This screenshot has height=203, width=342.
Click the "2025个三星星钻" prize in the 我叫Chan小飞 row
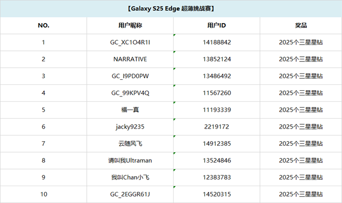(301, 177)
